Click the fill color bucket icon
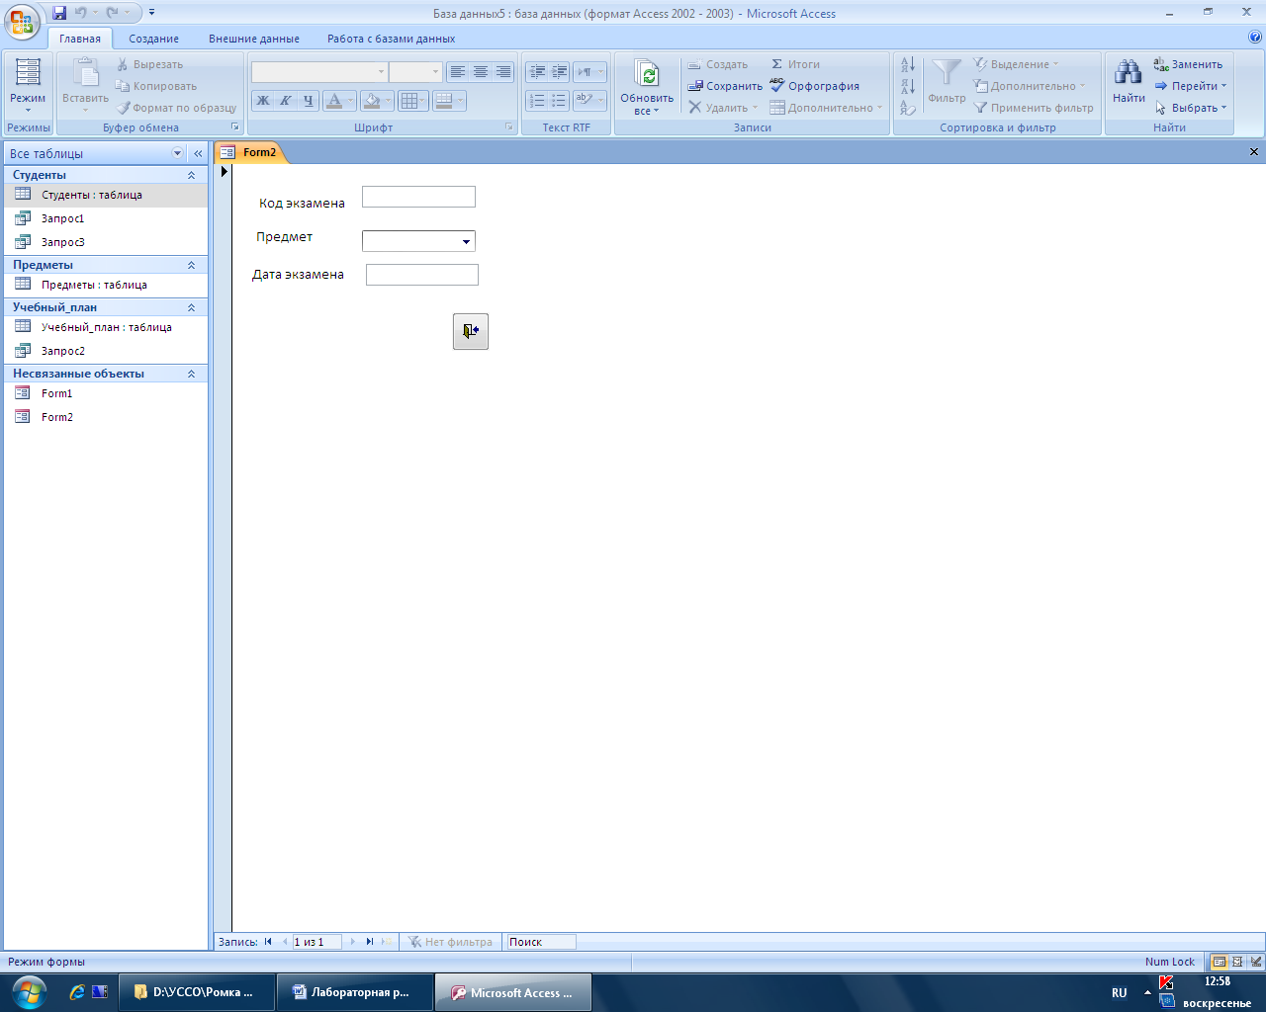This screenshot has height=1012, width=1266. point(371,100)
